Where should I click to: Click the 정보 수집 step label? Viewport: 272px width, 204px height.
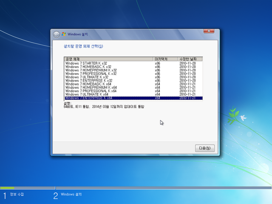pyautogui.click(x=17, y=194)
